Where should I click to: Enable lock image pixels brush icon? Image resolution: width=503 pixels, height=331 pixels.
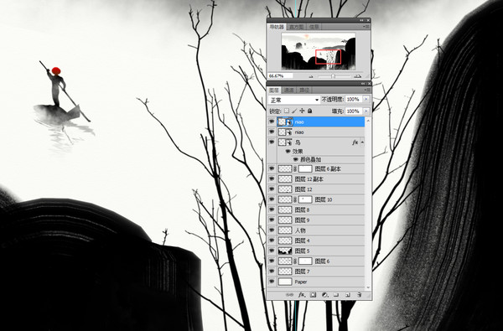pos(294,111)
